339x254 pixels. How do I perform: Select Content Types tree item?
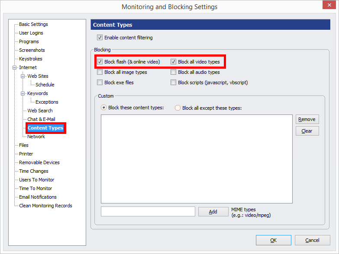(x=45, y=128)
